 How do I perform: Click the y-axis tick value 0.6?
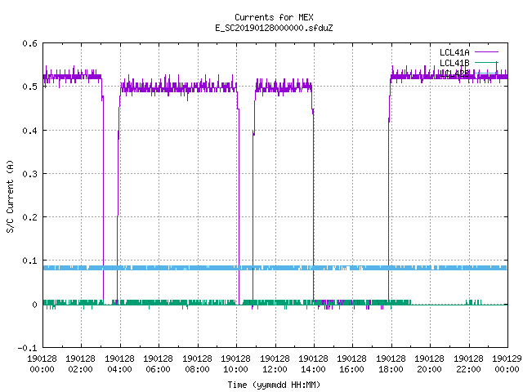tap(29, 43)
